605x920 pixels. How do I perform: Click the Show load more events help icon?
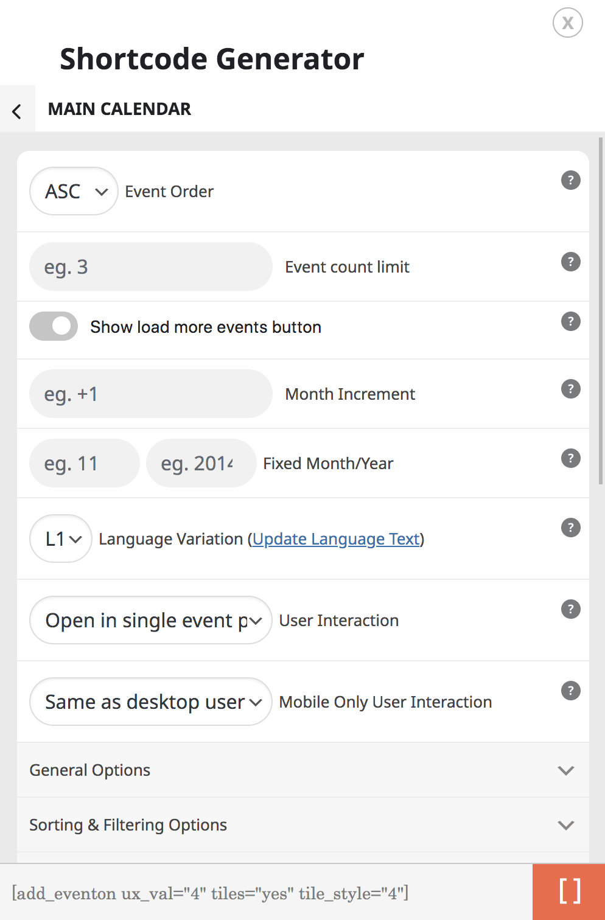(x=570, y=321)
